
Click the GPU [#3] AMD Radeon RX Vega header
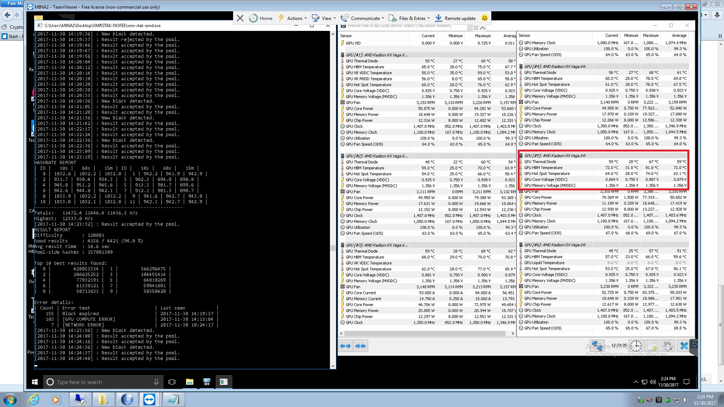coord(377,245)
